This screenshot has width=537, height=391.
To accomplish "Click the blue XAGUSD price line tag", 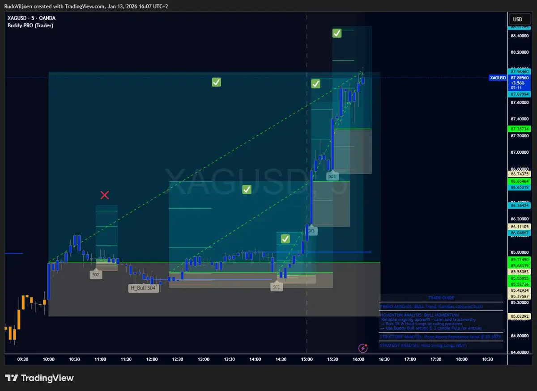I will tap(498, 78).
